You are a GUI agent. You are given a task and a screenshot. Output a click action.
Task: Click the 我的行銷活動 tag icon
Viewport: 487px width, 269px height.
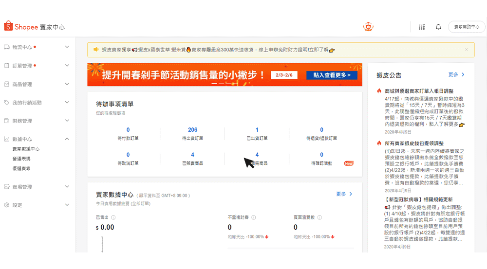pos(7,103)
